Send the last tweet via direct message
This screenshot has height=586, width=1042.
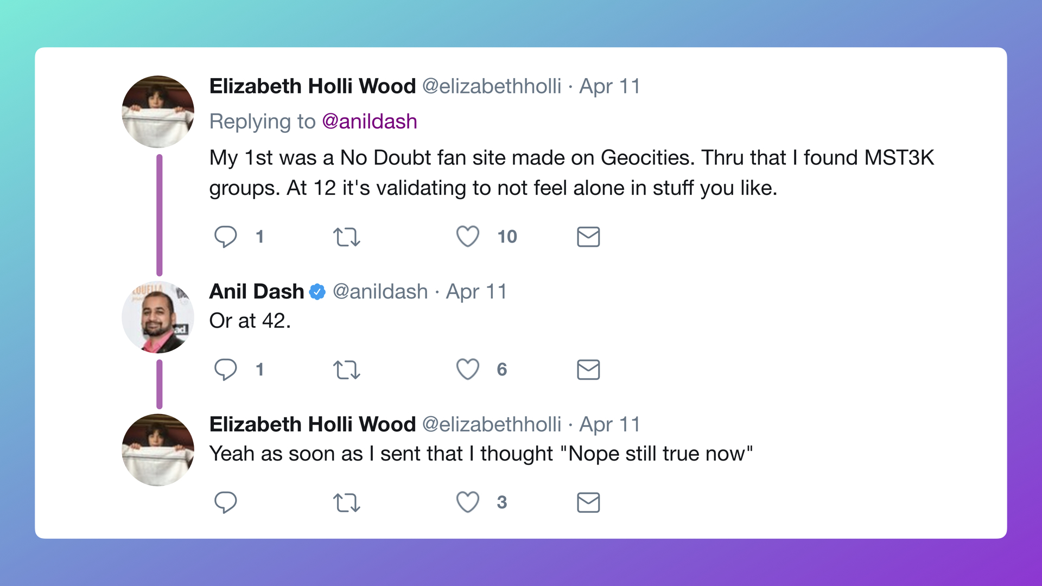click(588, 503)
